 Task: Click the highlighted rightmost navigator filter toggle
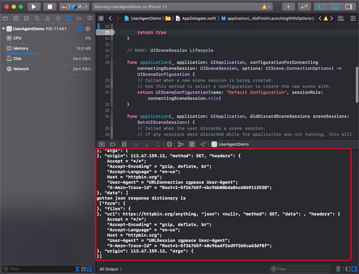click(x=90, y=269)
